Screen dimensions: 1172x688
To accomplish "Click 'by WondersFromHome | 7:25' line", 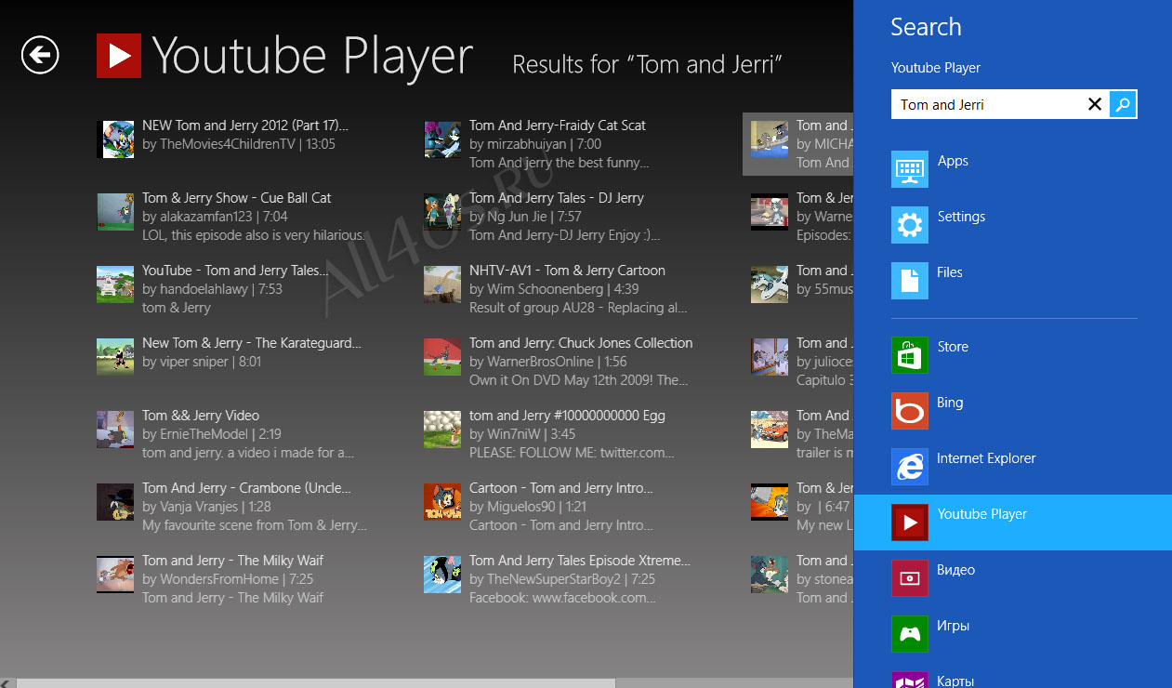I will 228,579.
